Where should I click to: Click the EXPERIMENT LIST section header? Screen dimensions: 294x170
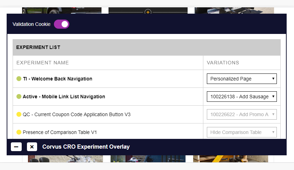click(x=38, y=47)
